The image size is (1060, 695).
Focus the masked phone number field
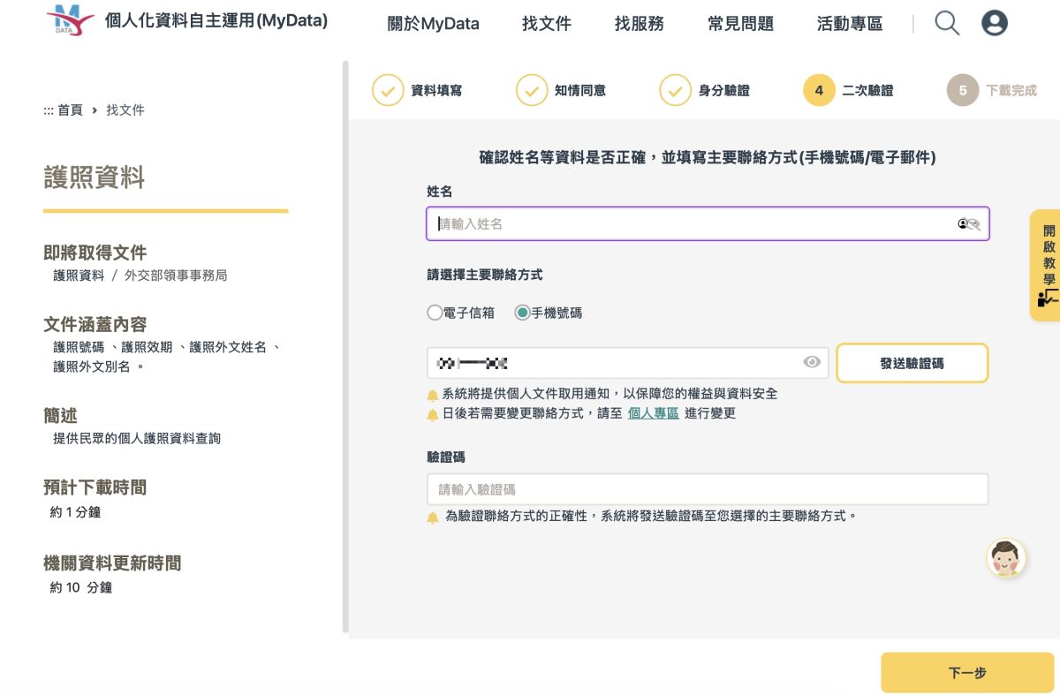coord(627,363)
